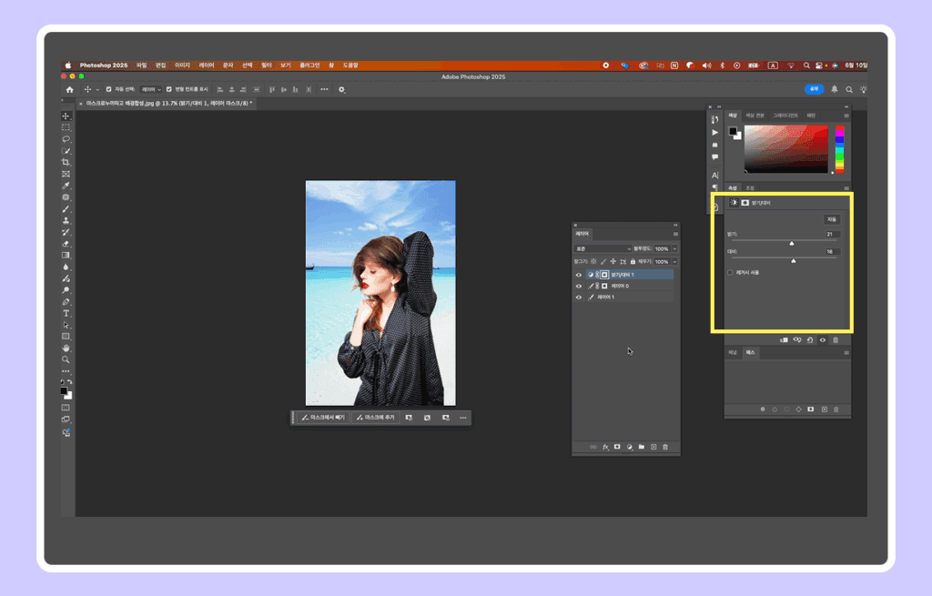Enable the 레거시 사용 checkbox
Screen dimensions: 932x596
[x=730, y=273]
